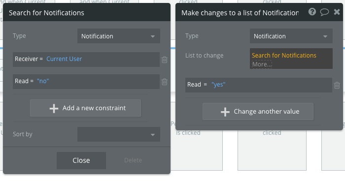Delete the Receiver constraint with trash icon
Image resolution: width=345 pixels, height=182 pixels.
(x=164, y=60)
